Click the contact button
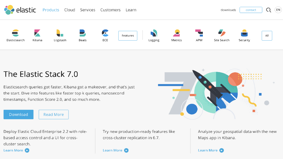This screenshot has height=159, width=283. (251, 10)
